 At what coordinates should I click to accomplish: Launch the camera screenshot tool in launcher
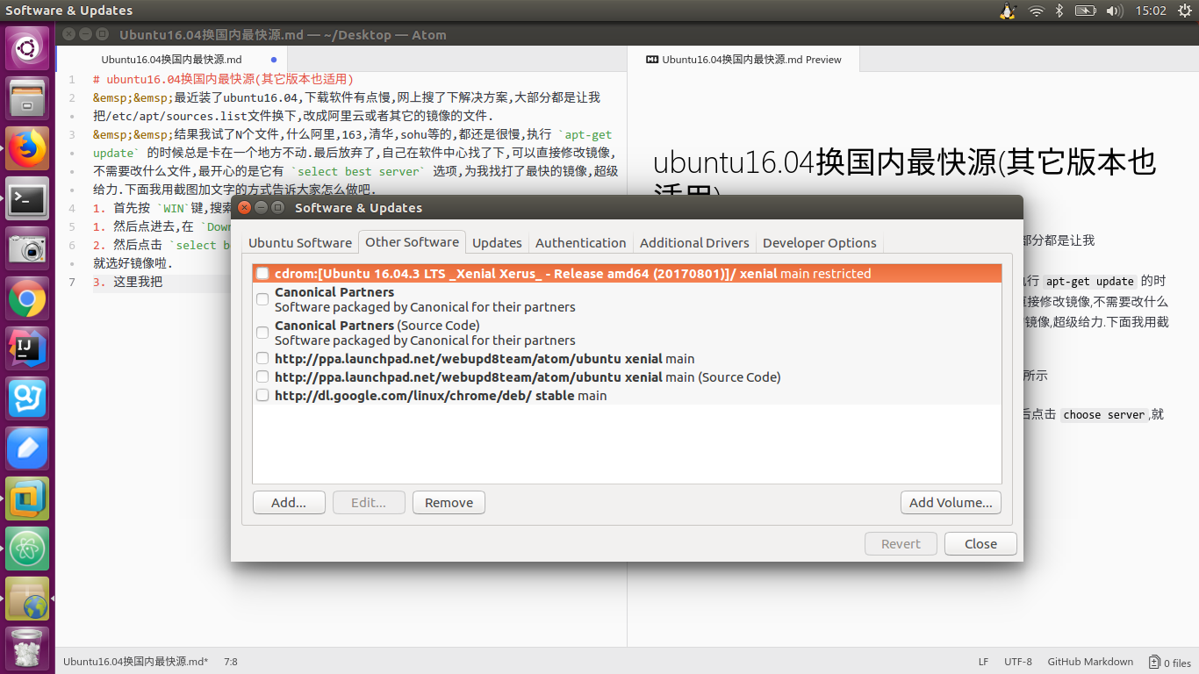tap(28, 248)
